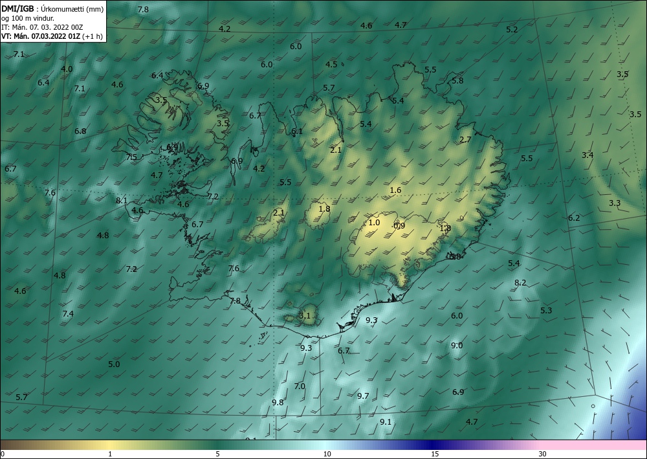Viewport: 647px width, 459px height.
Task: Click the 3.4 value at the eastern edge
Action: [x=587, y=155]
